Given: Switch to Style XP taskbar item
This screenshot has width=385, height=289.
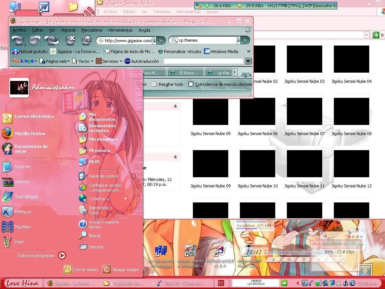Looking at the screenshot, I should pyautogui.click(x=180, y=283).
